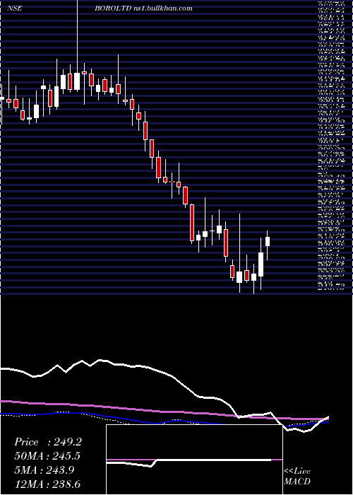Click the last white candlestick on the right

point(268,242)
